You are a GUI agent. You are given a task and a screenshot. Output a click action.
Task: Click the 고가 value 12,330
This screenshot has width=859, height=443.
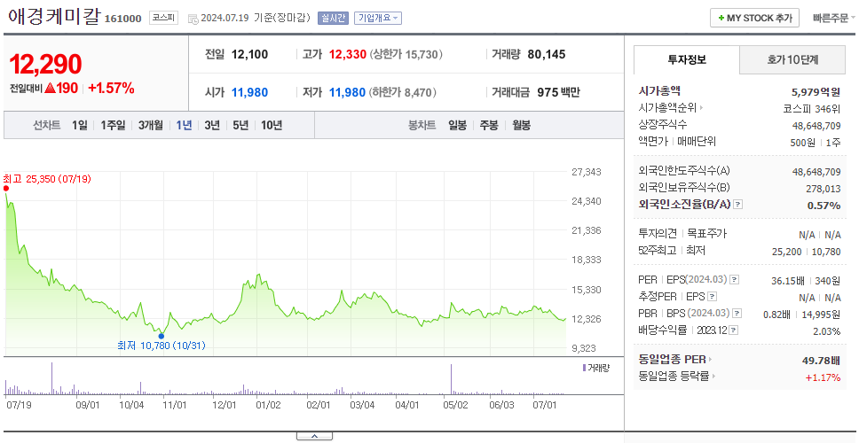click(347, 55)
